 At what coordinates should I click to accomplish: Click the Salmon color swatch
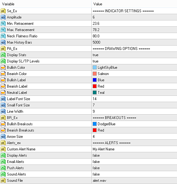pos(94,74)
